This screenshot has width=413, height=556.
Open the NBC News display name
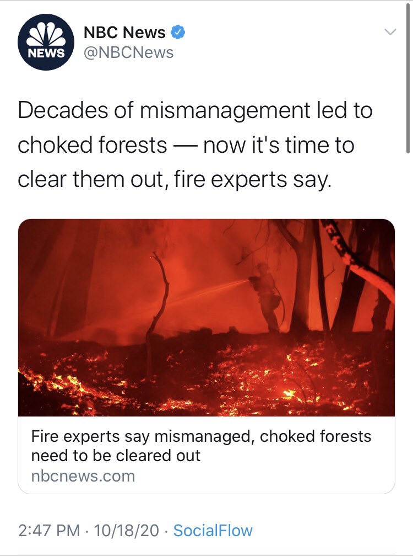124,33
